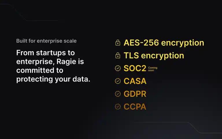222x139 pixels.
Task: Click the CCPA compliance text
Action: tap(135, 107)
